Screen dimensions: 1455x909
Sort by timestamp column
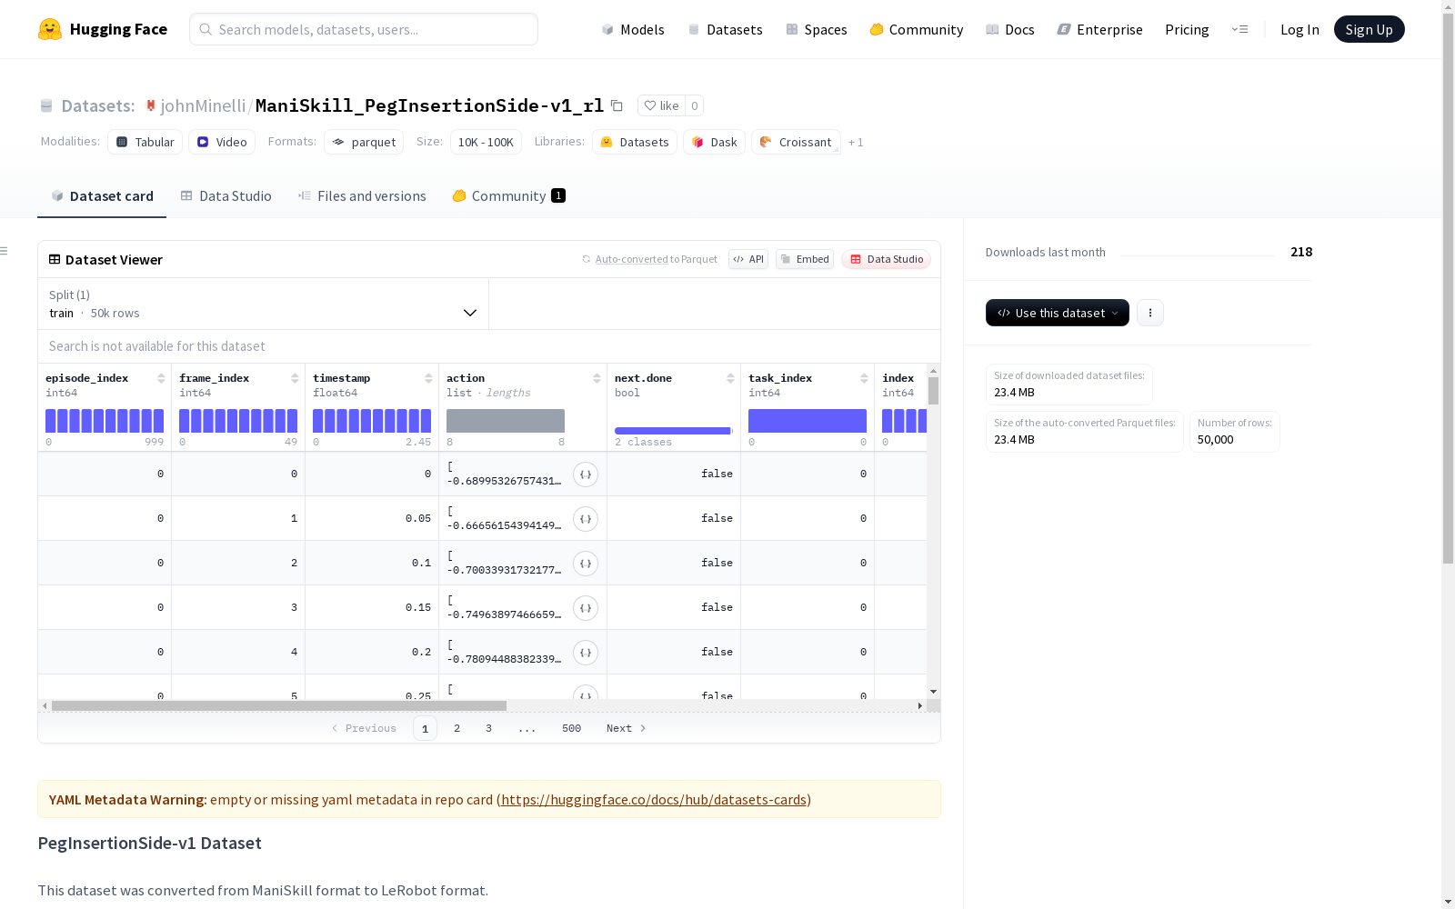pos(428,378)
